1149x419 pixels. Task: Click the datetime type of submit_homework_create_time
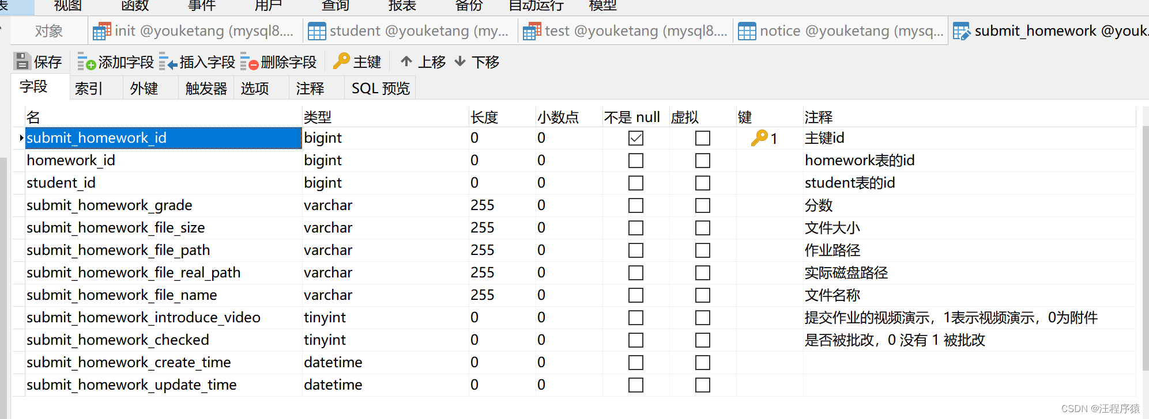point(386,363)
